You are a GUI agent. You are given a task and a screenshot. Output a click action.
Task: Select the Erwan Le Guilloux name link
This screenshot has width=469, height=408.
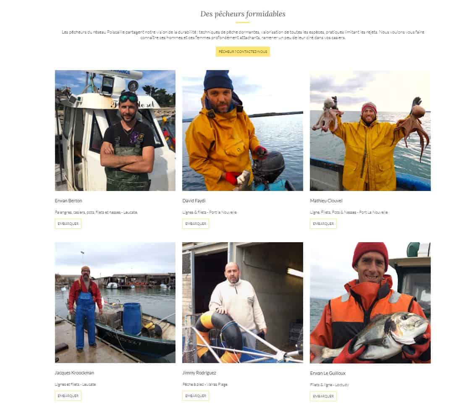[328, 373]
